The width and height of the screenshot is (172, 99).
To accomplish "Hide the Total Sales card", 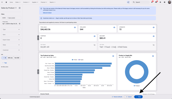I will (75, 28).
